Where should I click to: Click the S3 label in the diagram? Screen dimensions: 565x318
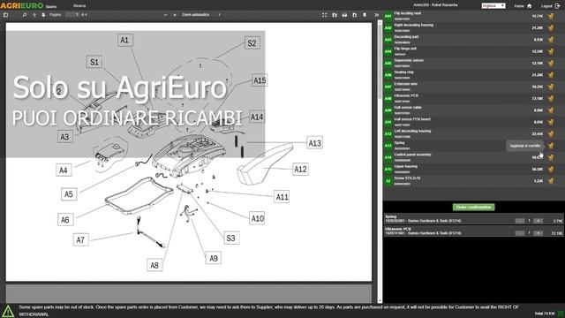(x=230, y=238)
